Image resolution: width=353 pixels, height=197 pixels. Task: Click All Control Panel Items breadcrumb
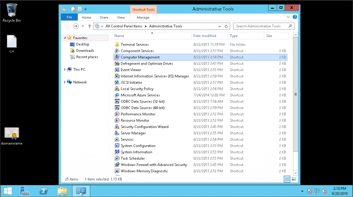(124, 26)
